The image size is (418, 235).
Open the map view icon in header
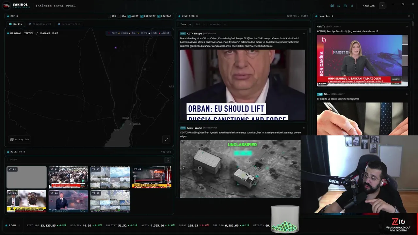point(332,6)
